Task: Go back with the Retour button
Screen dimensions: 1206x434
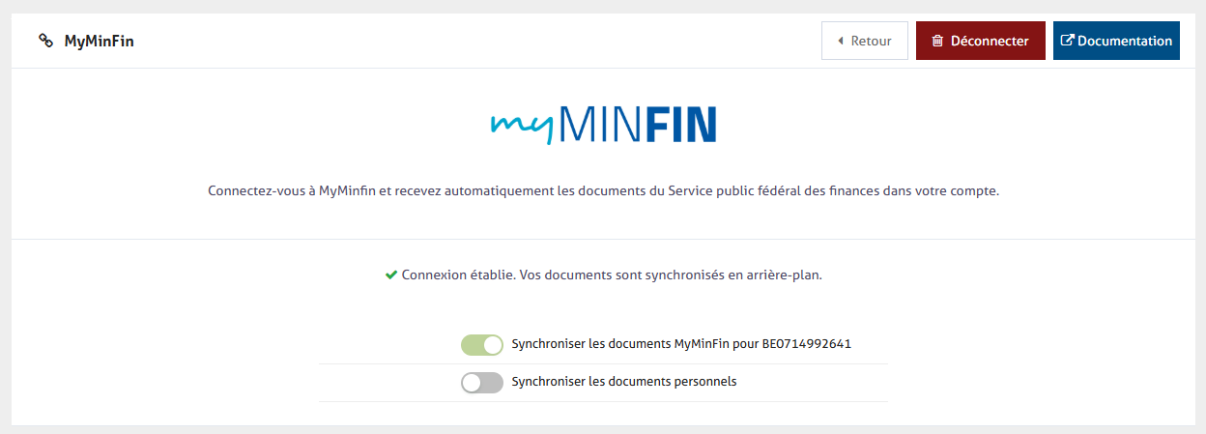Action: tap(864, 41)
